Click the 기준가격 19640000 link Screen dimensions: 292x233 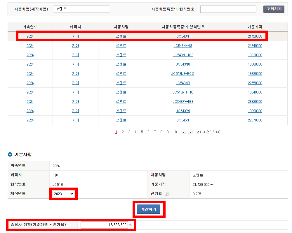pos(255,92)
